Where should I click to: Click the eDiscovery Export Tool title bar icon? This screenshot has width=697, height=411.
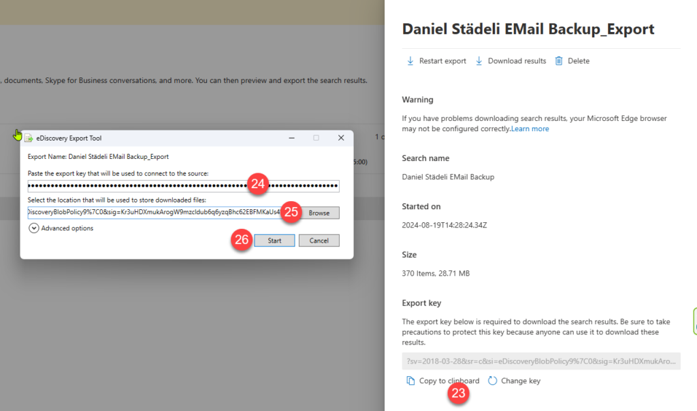[29, 138]
